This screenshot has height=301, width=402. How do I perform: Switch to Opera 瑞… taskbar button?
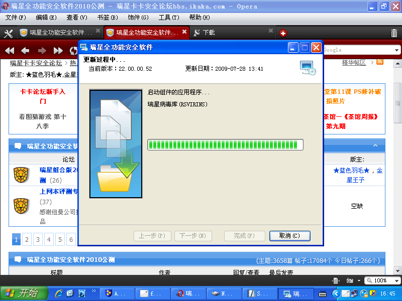pyautogui.click(x=188, y=293)
